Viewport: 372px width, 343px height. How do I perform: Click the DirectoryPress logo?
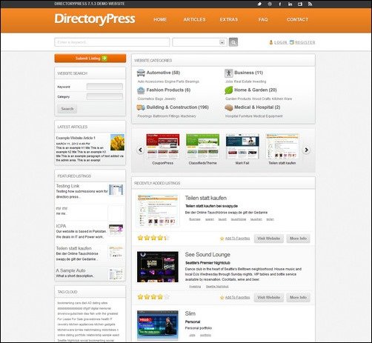pos(95,19)
